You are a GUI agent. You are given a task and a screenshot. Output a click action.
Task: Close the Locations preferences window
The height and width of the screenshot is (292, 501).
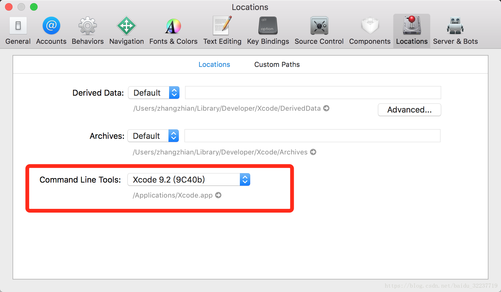9,7
